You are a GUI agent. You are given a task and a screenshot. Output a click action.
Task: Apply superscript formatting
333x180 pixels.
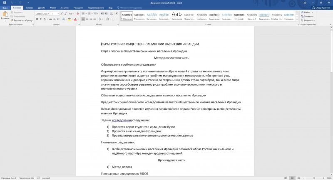click(x=58, y=19)
